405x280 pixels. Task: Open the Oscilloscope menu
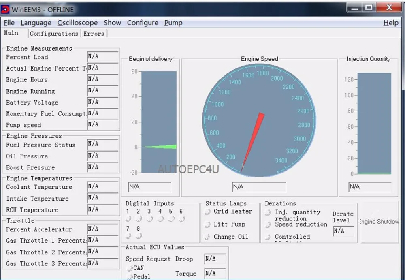(77, 23)
